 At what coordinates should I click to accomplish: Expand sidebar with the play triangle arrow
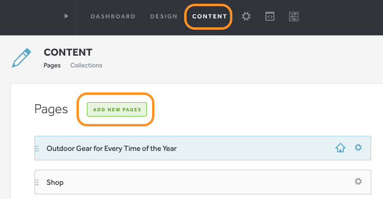67,16
